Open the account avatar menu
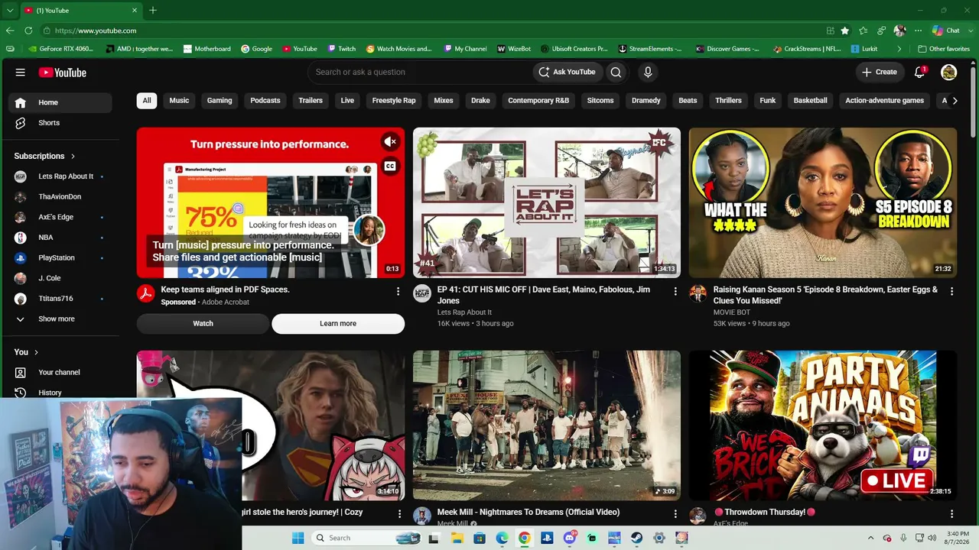Viewport: 979px width, 550px height. (948, 72)
